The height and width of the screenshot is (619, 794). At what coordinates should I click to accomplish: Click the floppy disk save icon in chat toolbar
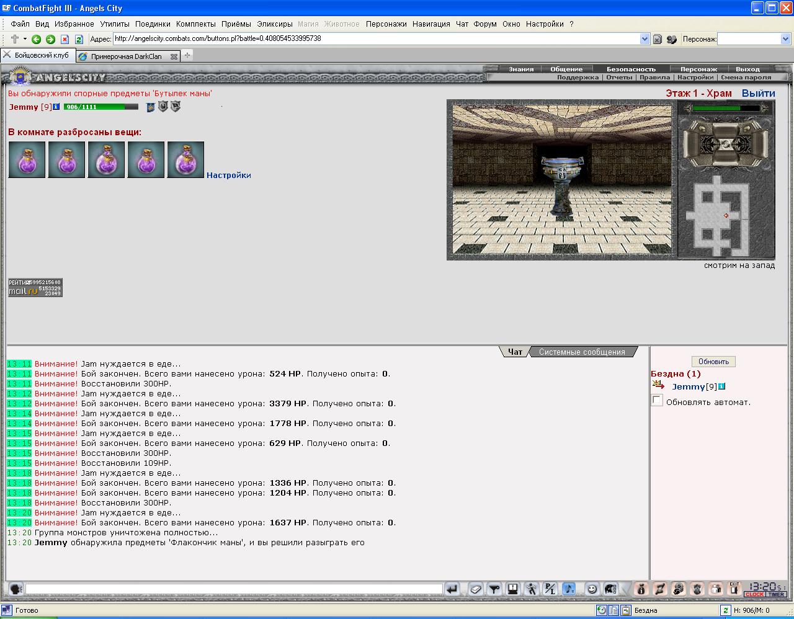(513, 589)
